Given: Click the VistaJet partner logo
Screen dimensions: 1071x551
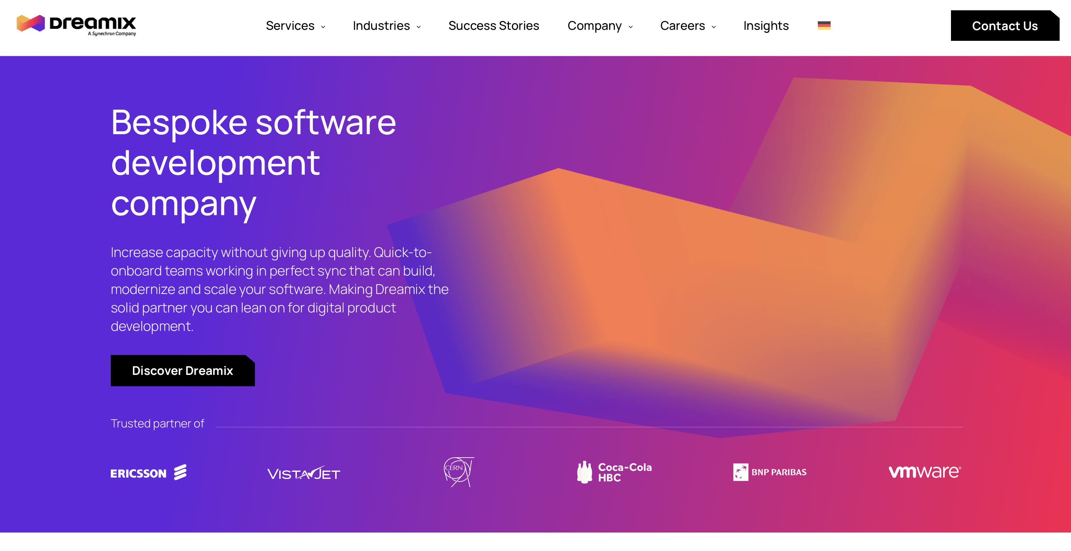Looking at the screenshot, I should coord(304,473).
